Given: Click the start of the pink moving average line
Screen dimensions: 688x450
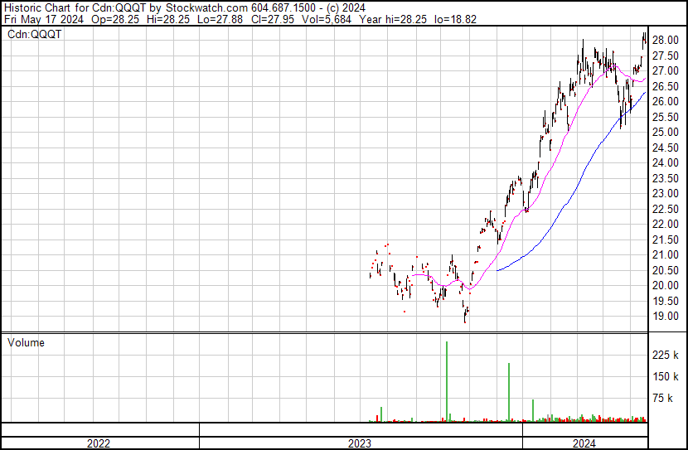Looking at the screenshot, I should click(x=412, y=275).
